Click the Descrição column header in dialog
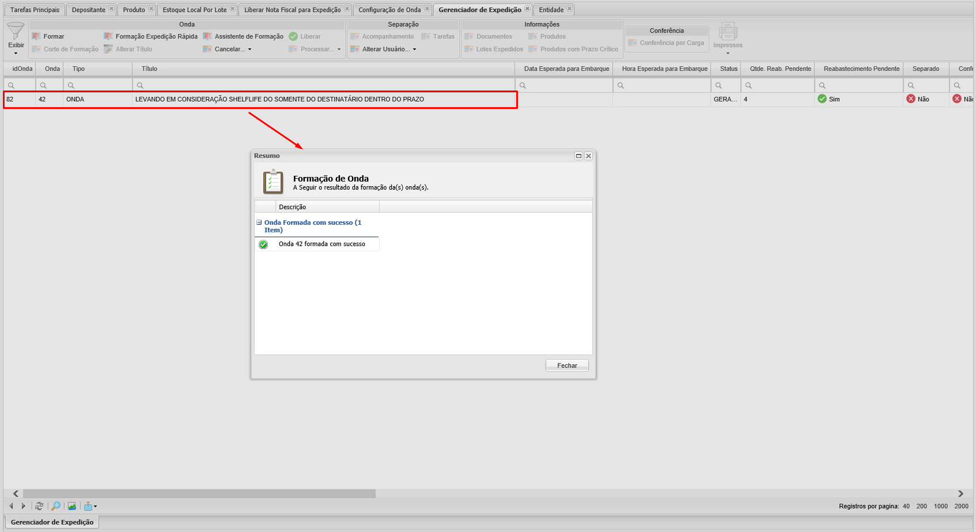Viewport: 976px width, 532px height. [x=327, y=207]
